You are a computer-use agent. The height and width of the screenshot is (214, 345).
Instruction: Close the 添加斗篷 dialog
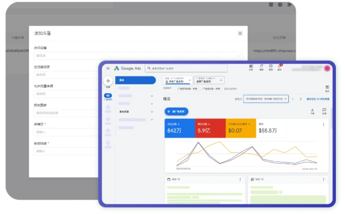(240, 33)
